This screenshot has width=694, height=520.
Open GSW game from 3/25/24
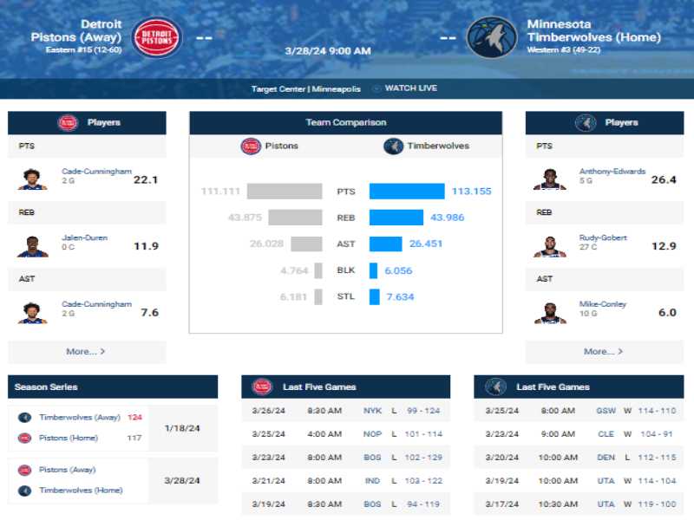(579, 410)
